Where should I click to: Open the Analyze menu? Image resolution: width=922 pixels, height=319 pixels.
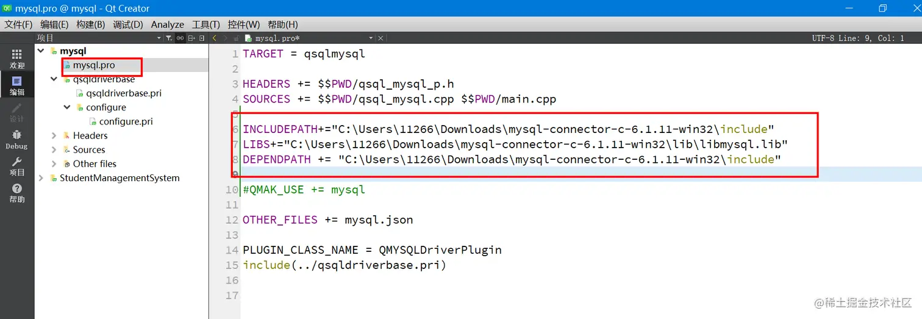point(167,24)
